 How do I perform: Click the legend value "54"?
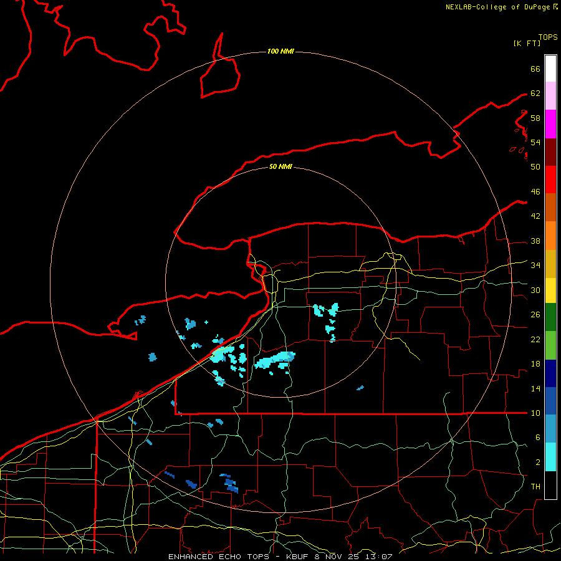[x=535, y=142]
